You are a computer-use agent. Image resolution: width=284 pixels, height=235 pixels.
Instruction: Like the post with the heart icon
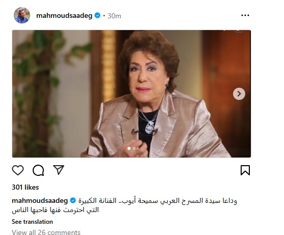point(18,170)
